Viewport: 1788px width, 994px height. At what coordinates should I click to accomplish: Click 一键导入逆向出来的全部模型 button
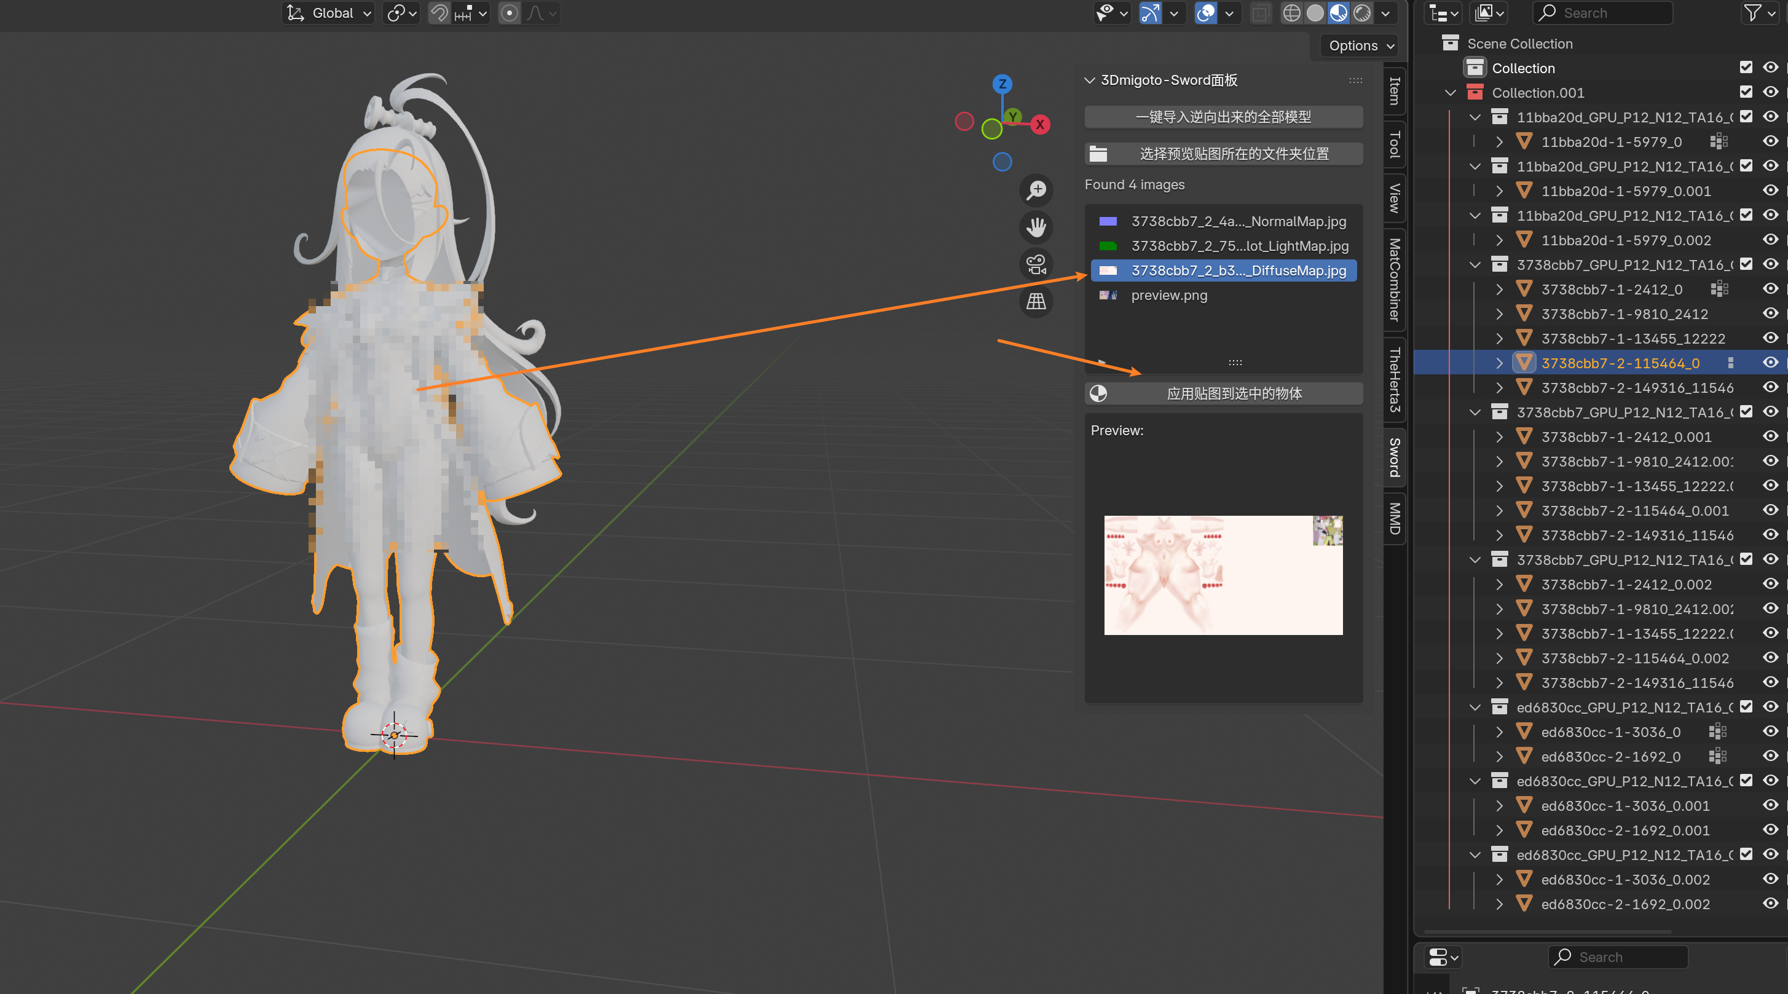[x=1223, y=117]
